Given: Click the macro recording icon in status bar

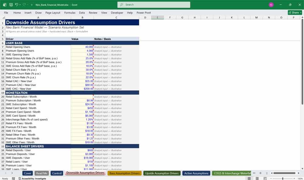Looking at the screenshot, I should tap(13, 178).
